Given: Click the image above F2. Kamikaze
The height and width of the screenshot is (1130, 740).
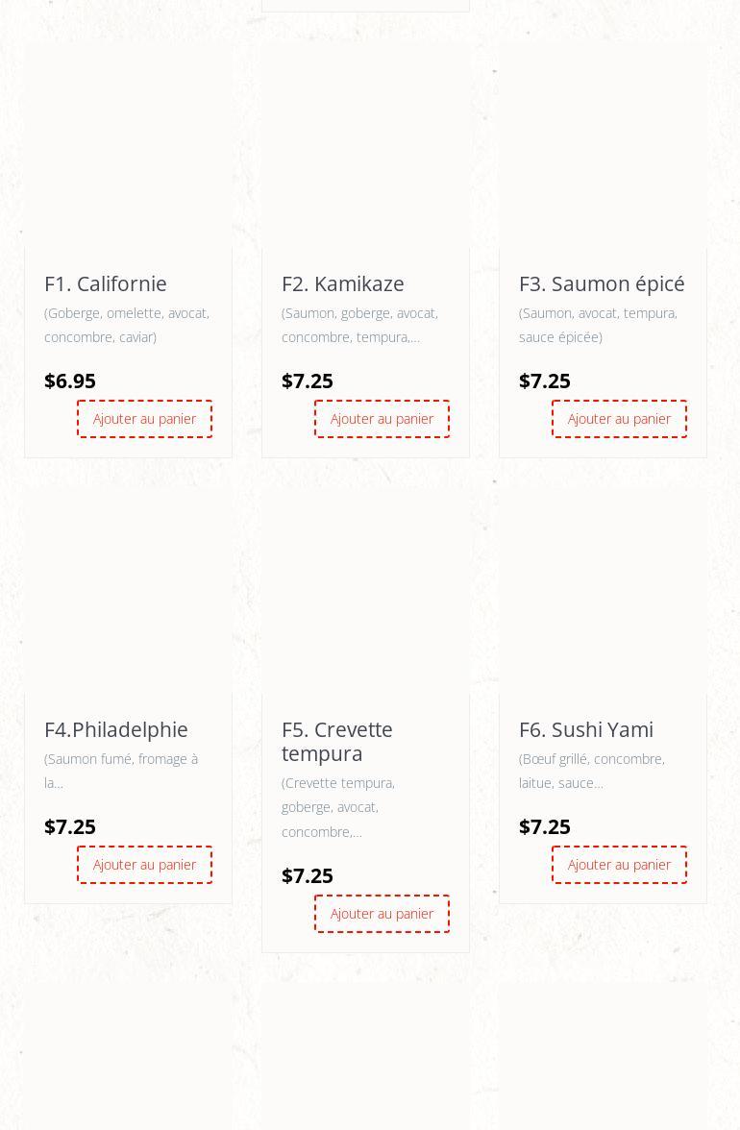Looking at the screenshot, I should [x=365, y=145].
